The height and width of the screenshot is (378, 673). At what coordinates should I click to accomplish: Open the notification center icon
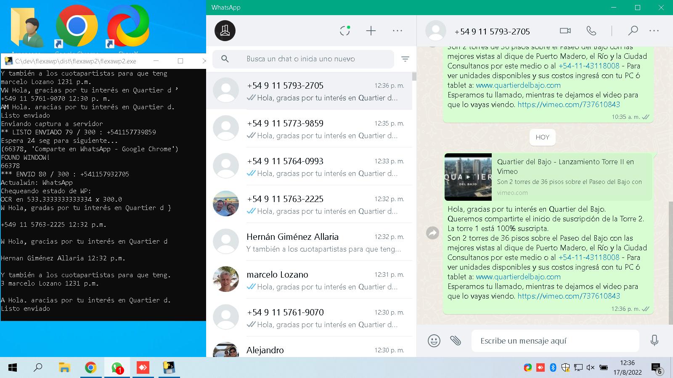657,369
